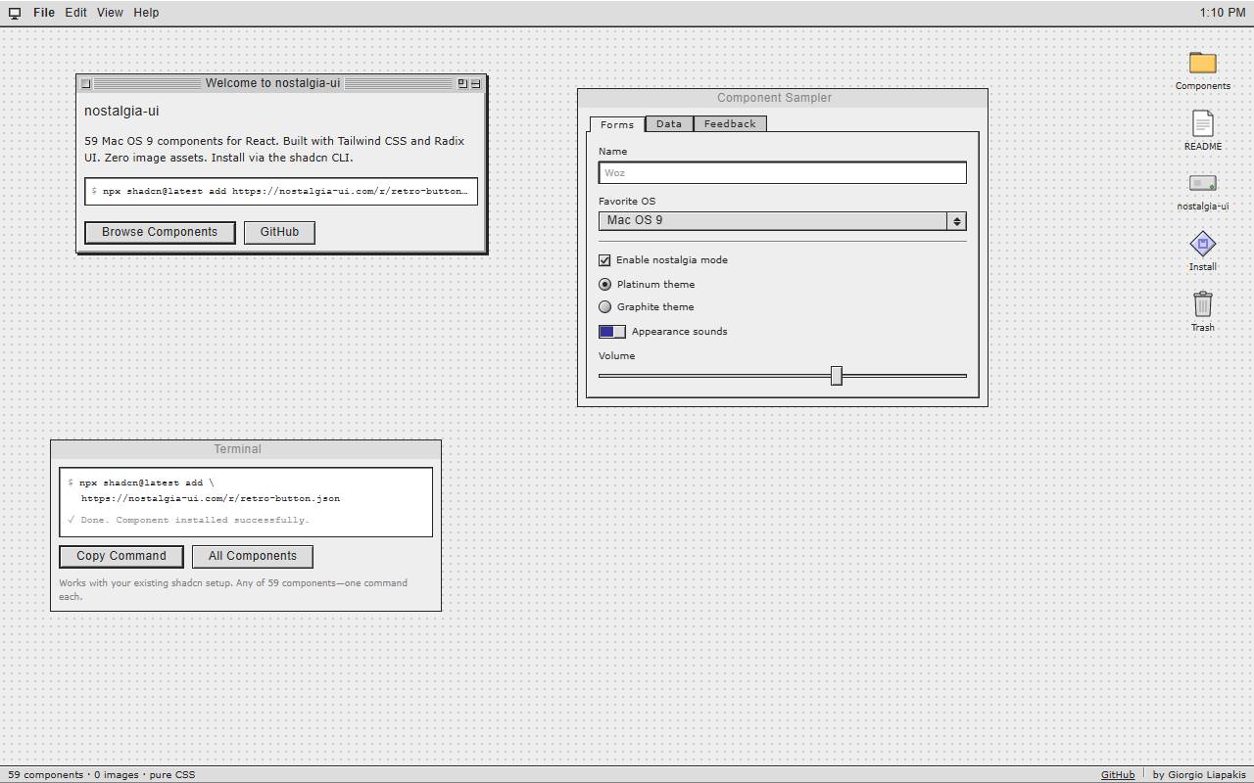Open the View menu
Screen dimensions: 1254x783
[x=110, y=13]
